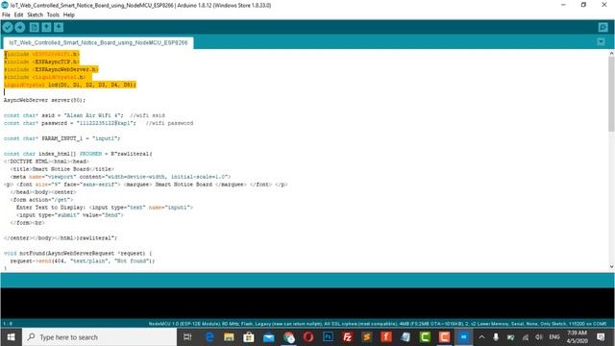Switch to Arduino IDE in the taskbar
Screen dimensions: 615x346
[463, 337]
